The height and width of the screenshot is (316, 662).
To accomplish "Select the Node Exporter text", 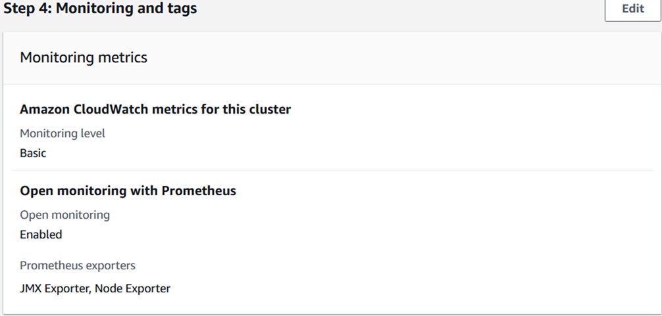I will pyautogui.click(x=132, y=288).
